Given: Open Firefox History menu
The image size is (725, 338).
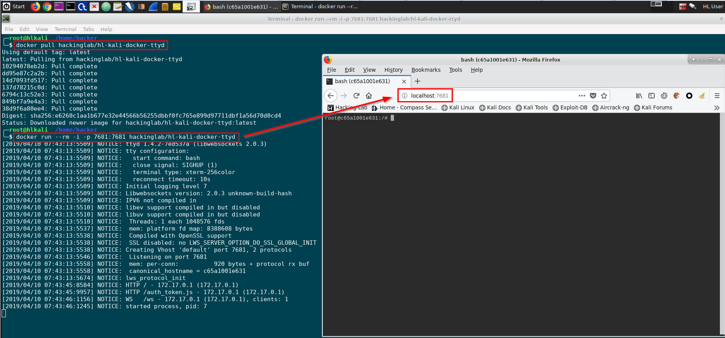Looking at the screenshot, I should tap(394, 70).
